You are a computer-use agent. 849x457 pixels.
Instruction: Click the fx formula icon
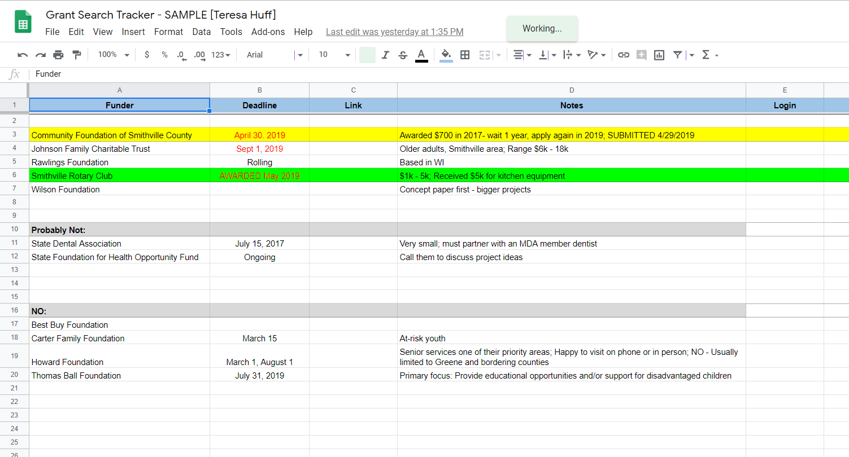[15, 74]
